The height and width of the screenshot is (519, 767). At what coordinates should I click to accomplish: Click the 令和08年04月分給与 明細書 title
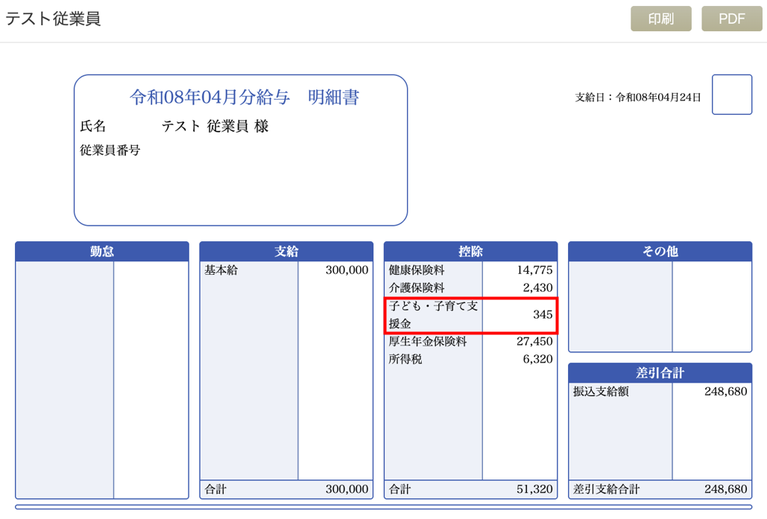[244, 97]
